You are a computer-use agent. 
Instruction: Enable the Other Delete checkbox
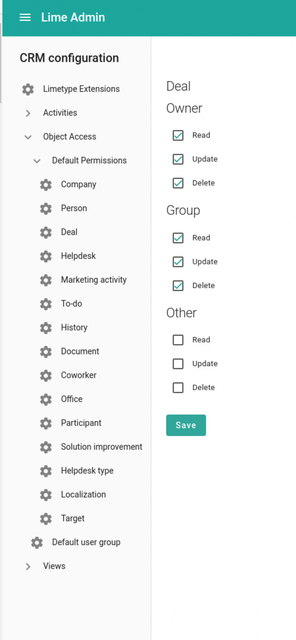[178, 388]
